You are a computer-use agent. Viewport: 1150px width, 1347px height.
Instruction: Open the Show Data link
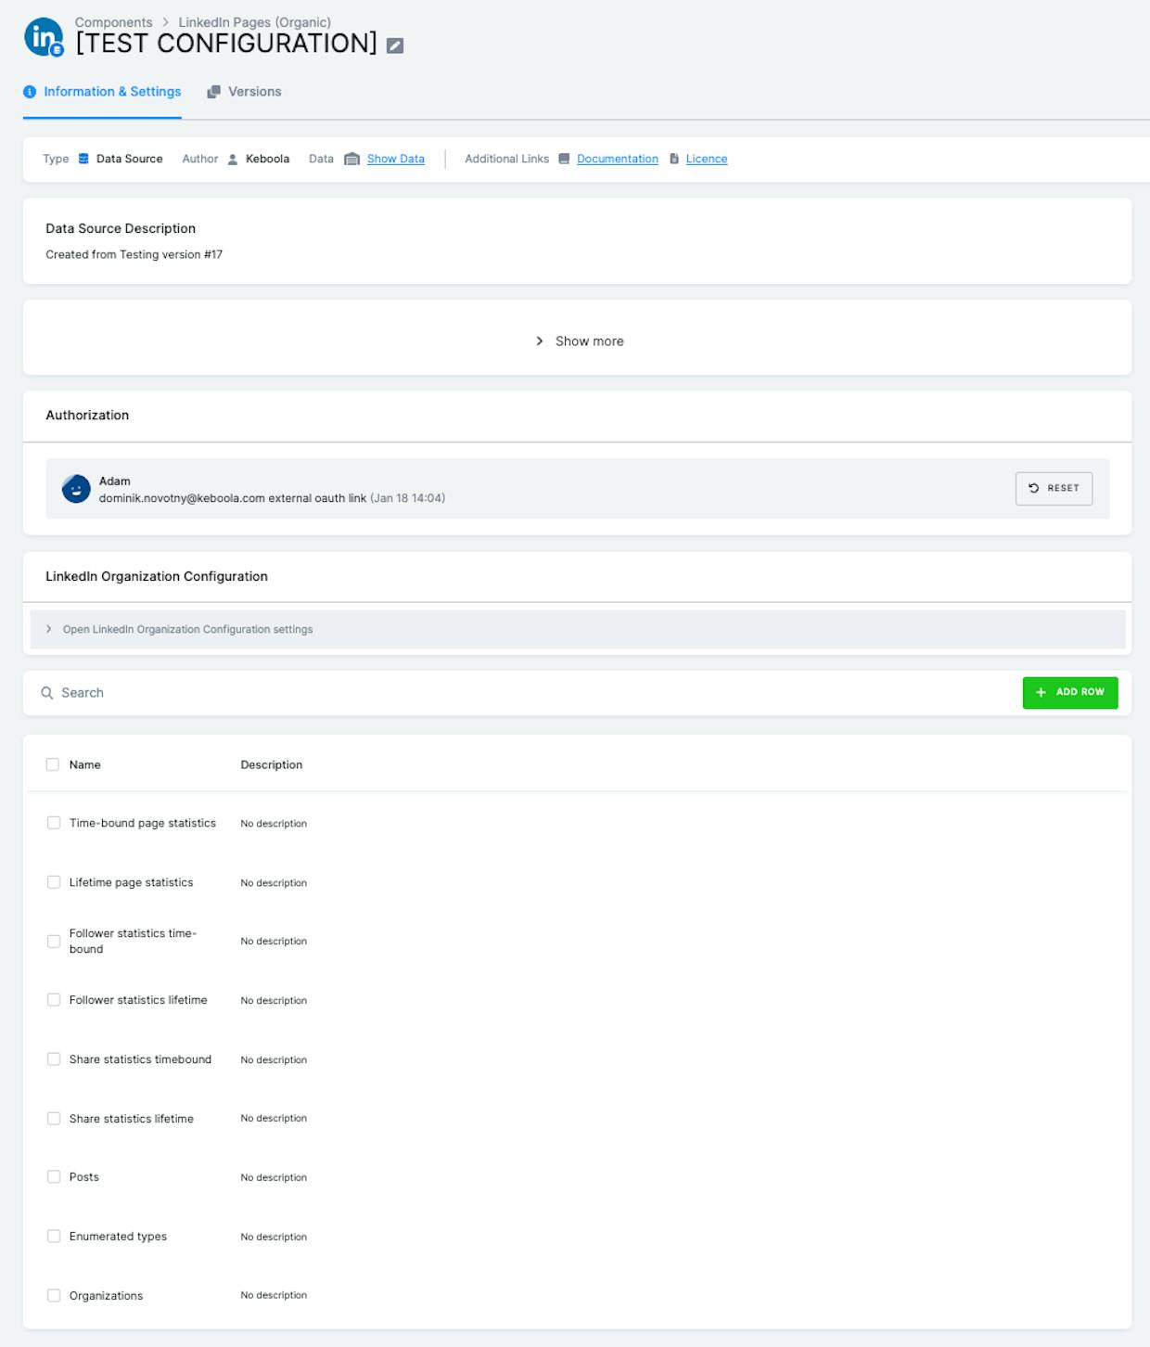coord(396,159)
